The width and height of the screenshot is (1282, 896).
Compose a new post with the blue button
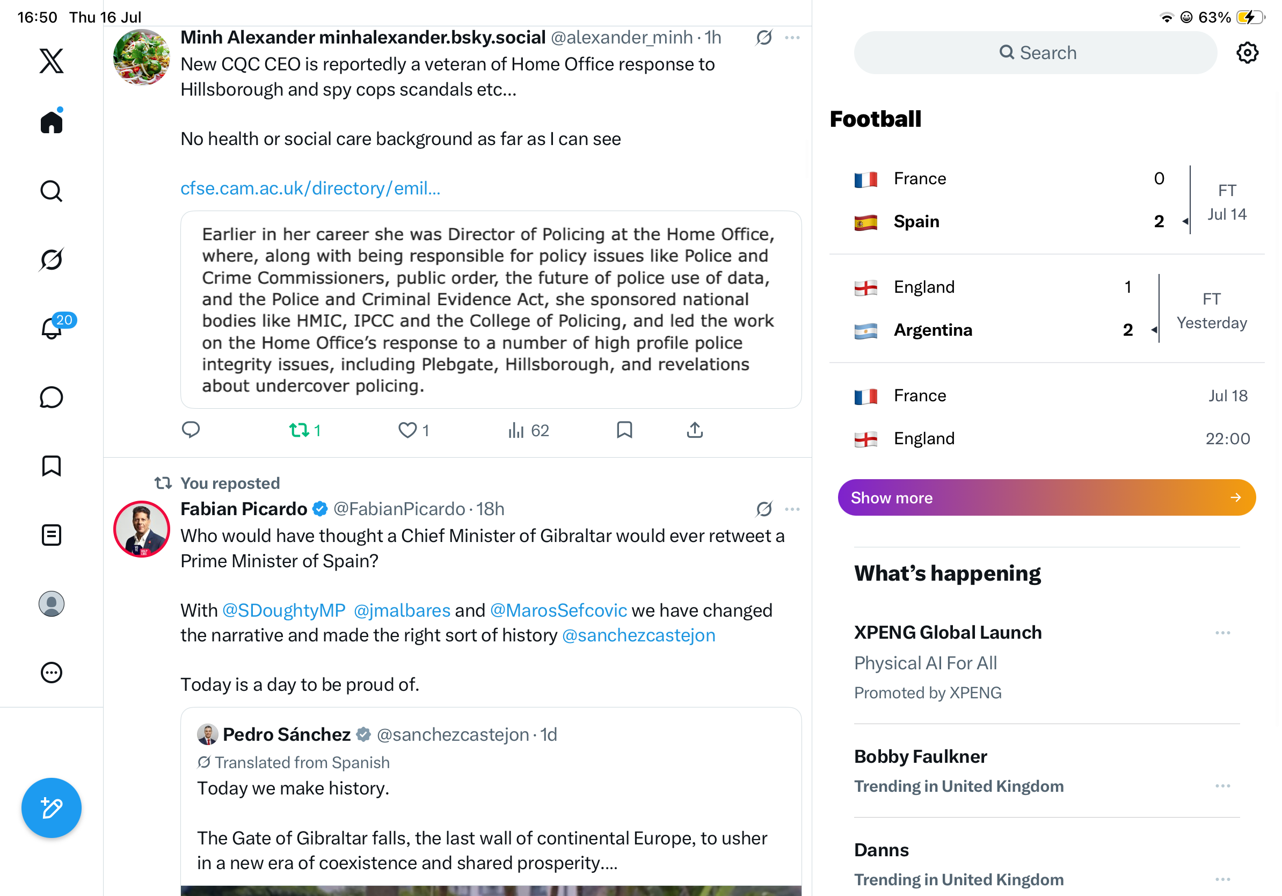tap(52, 808)
